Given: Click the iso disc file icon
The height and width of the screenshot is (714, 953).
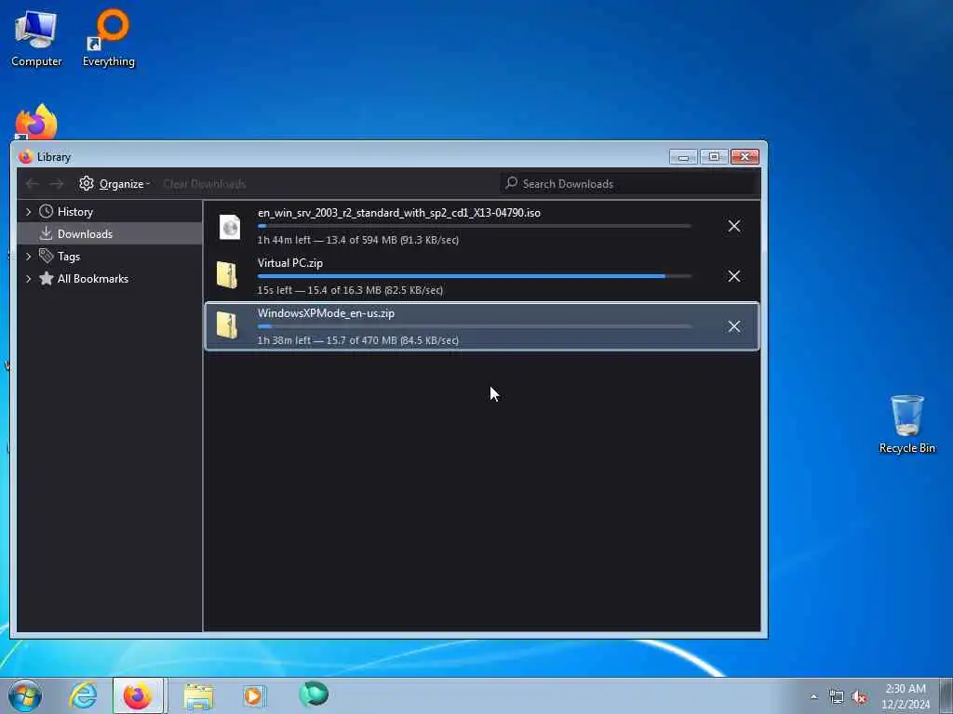Looking at the screenshot, I should [x=230, y=227].
